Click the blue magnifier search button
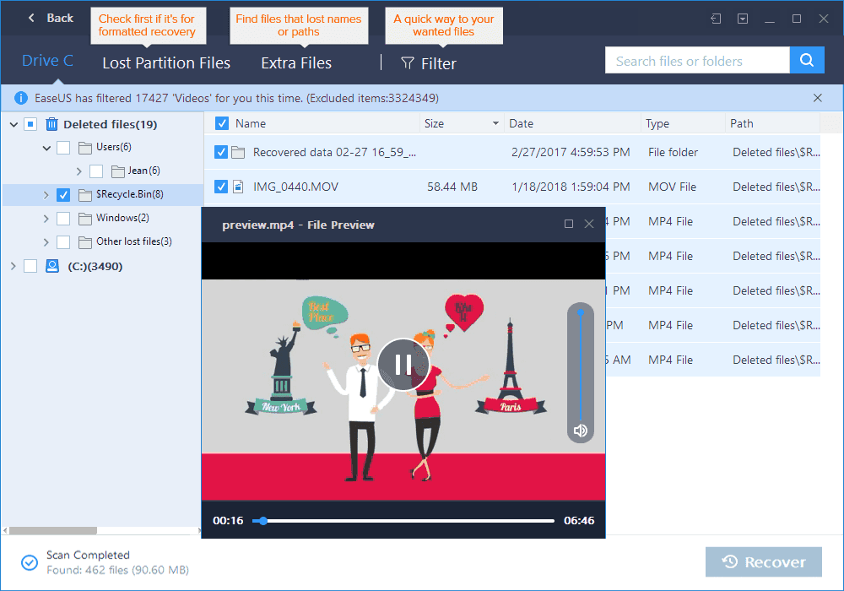The image size is (844, 591). pos(807,60)
